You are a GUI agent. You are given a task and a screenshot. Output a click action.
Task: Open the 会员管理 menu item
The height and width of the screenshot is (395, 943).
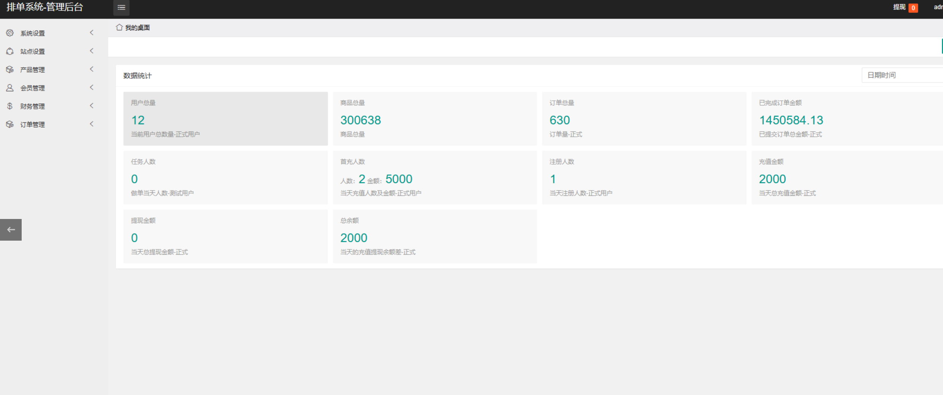[33, 88]
